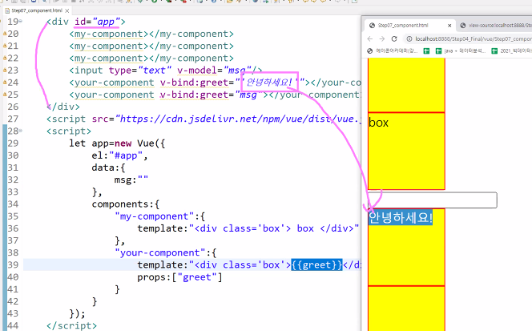Screen dimensions: 532x331
Task: Close the Step07_component.html editor tab in Eclipse
Action: click(x=67, y=10)
